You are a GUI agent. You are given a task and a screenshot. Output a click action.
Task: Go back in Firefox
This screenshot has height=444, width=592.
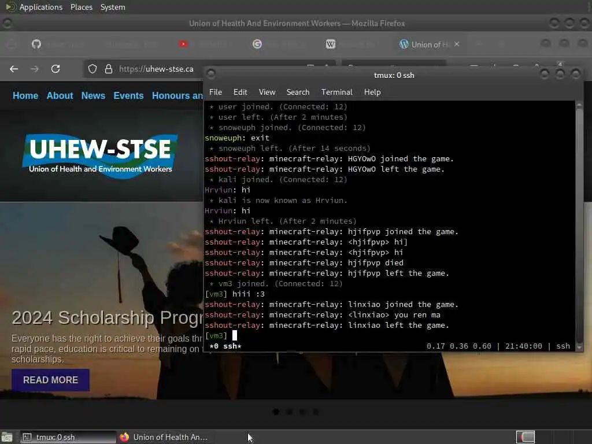click(14, 69)
